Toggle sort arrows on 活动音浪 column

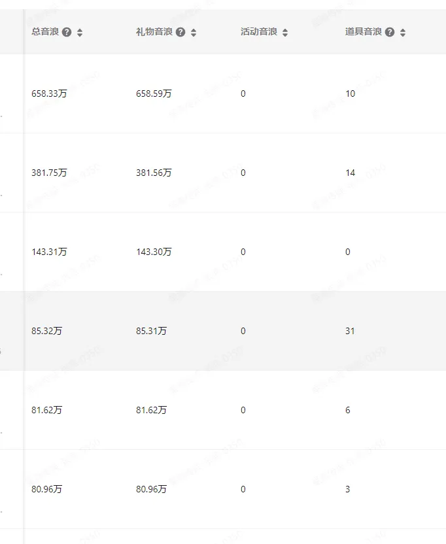tap(285, 32)
